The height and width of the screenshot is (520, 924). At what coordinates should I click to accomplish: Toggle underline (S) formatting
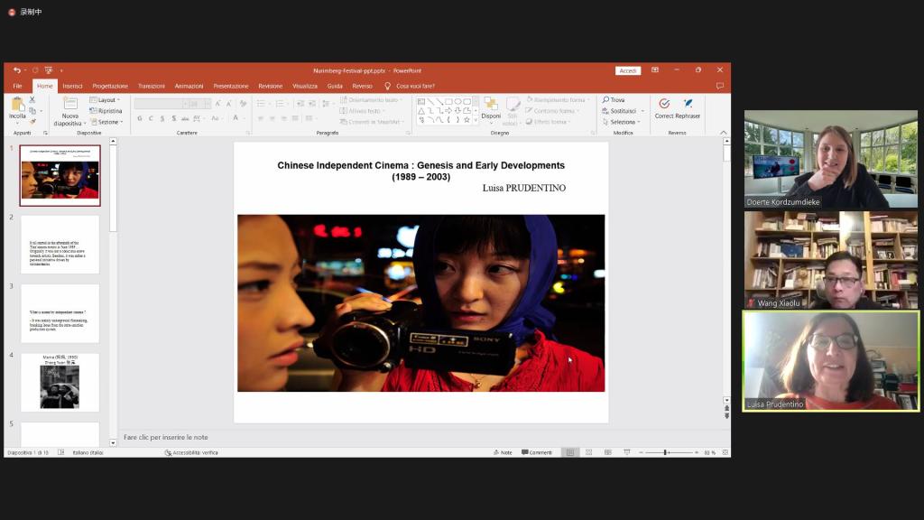click(x=162, y=118)
